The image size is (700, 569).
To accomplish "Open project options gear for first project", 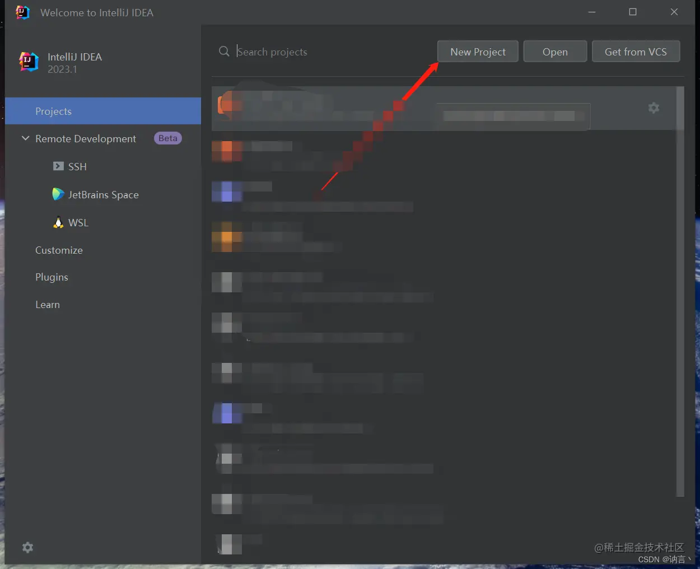I will click(654, 108).
